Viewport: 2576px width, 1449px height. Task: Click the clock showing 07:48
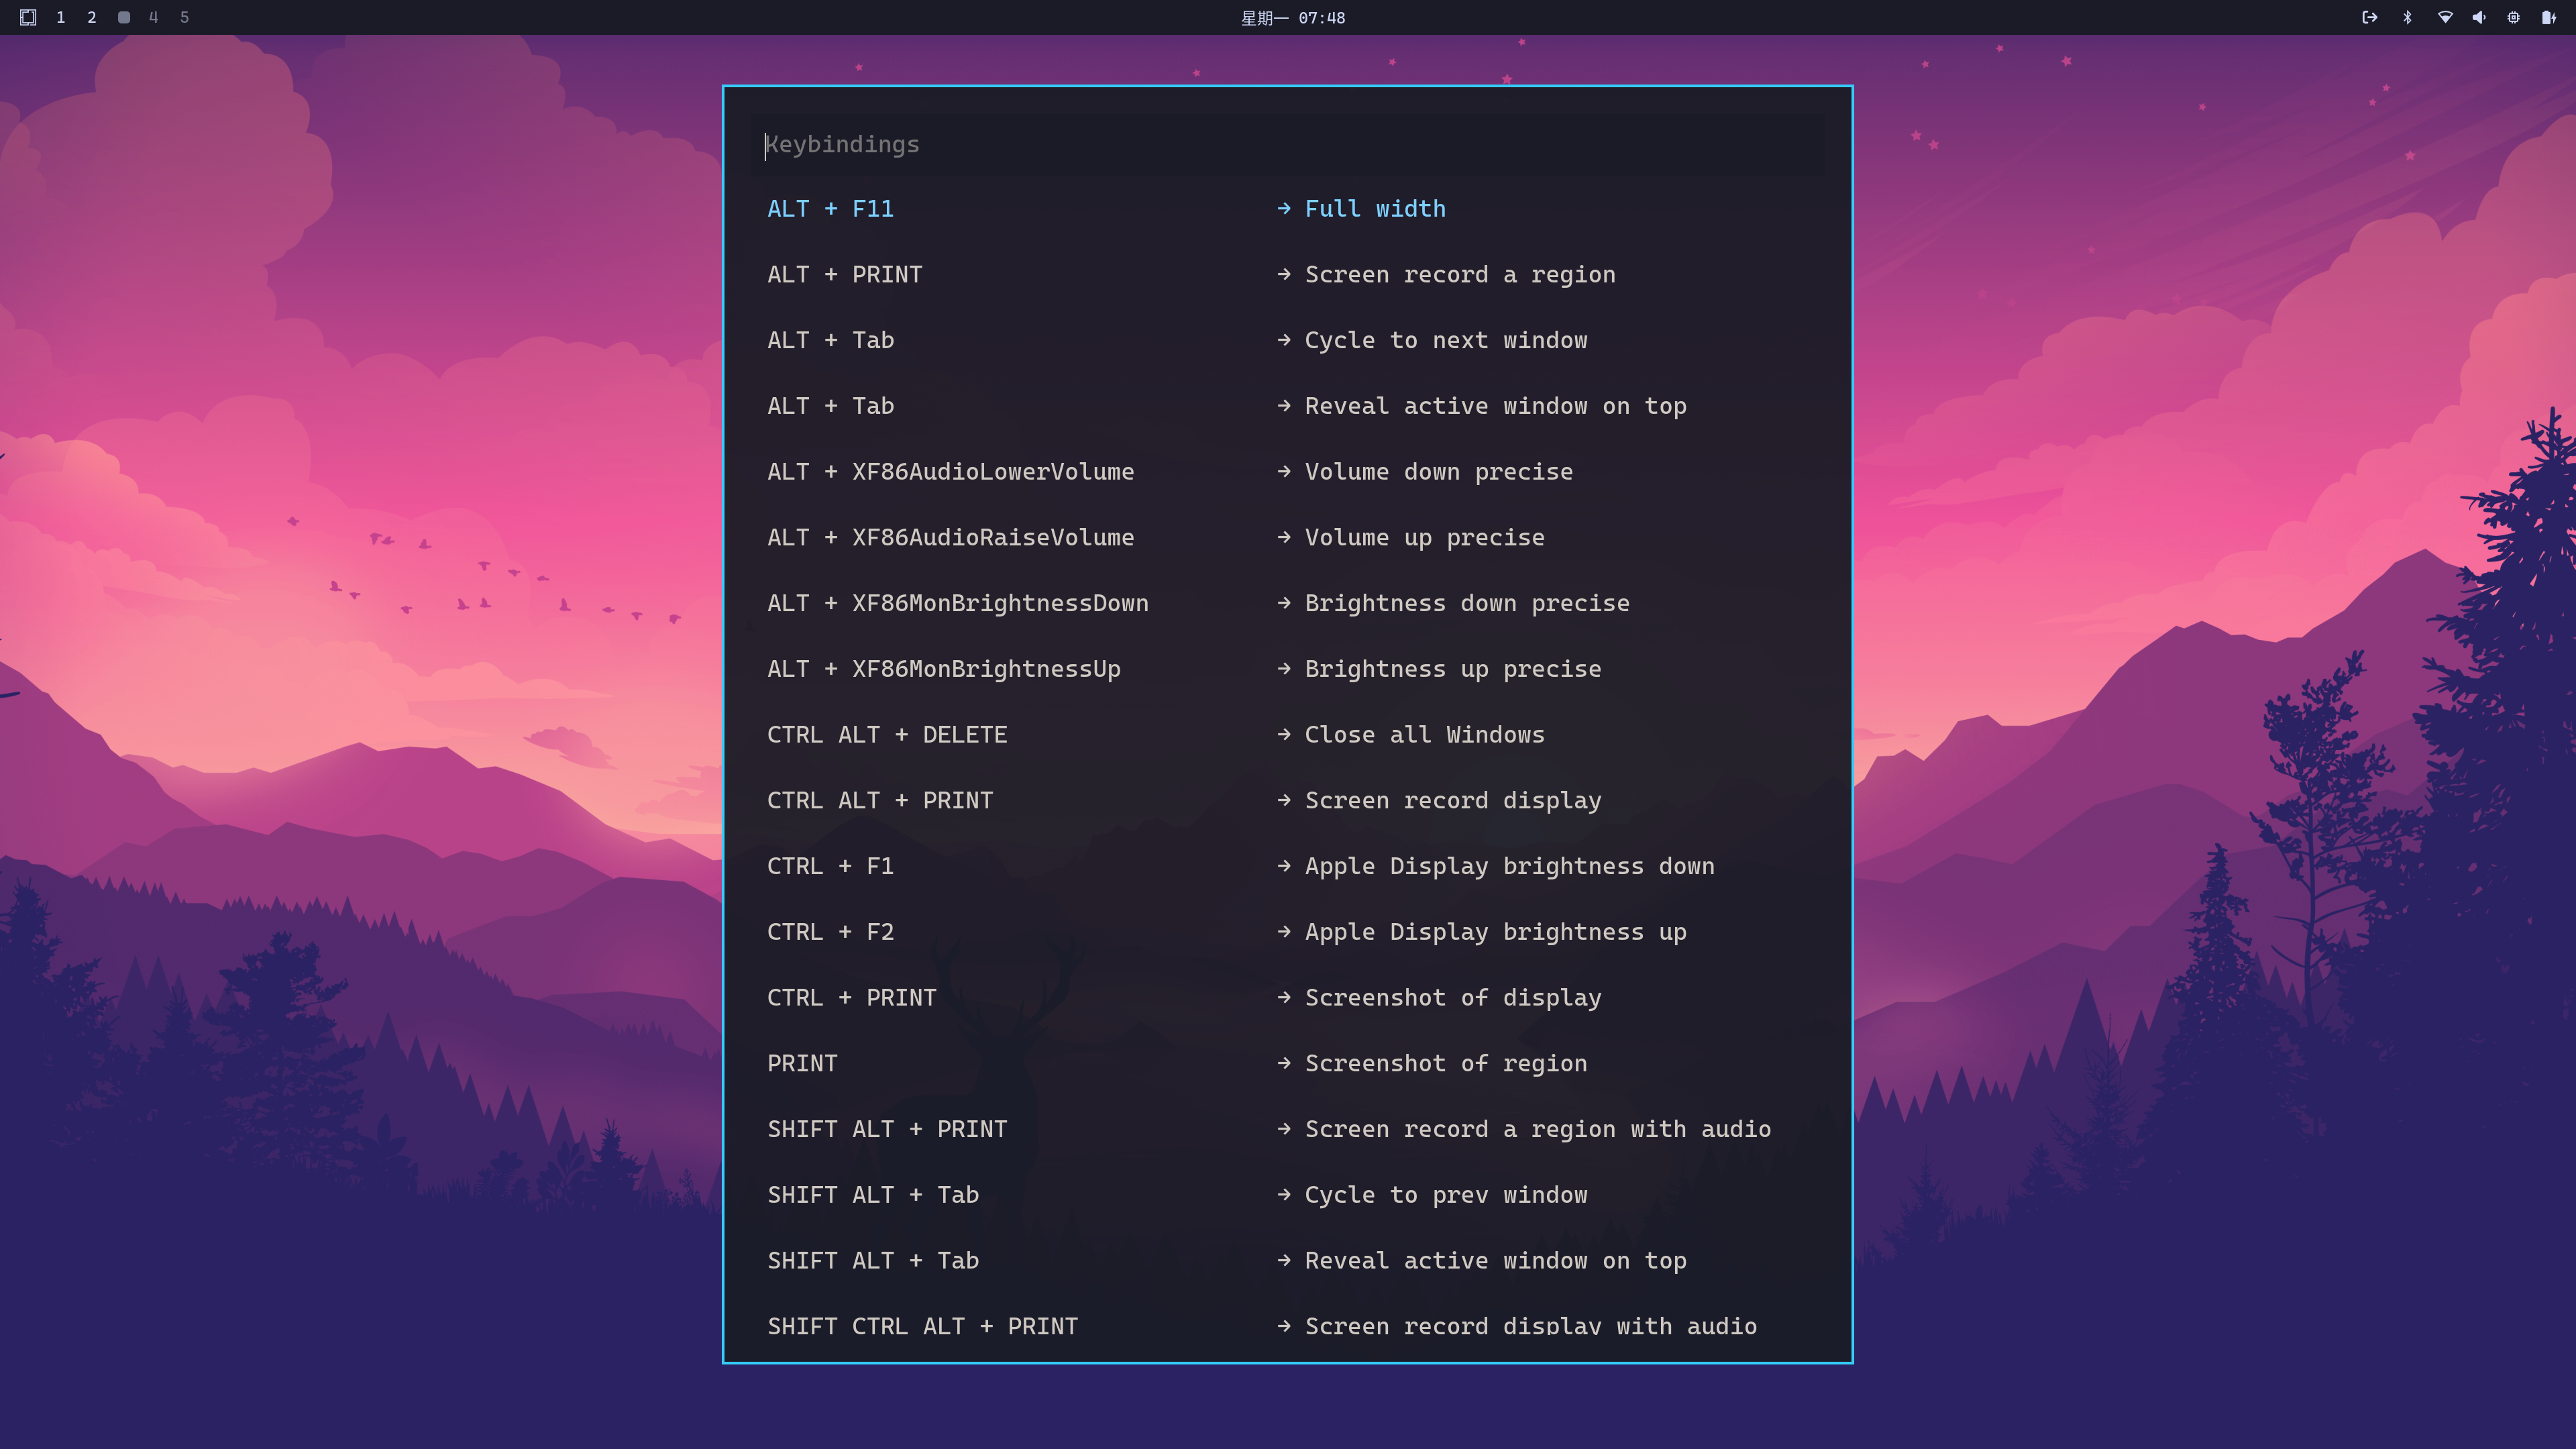pyautogui.click(x=1293, y=18)
